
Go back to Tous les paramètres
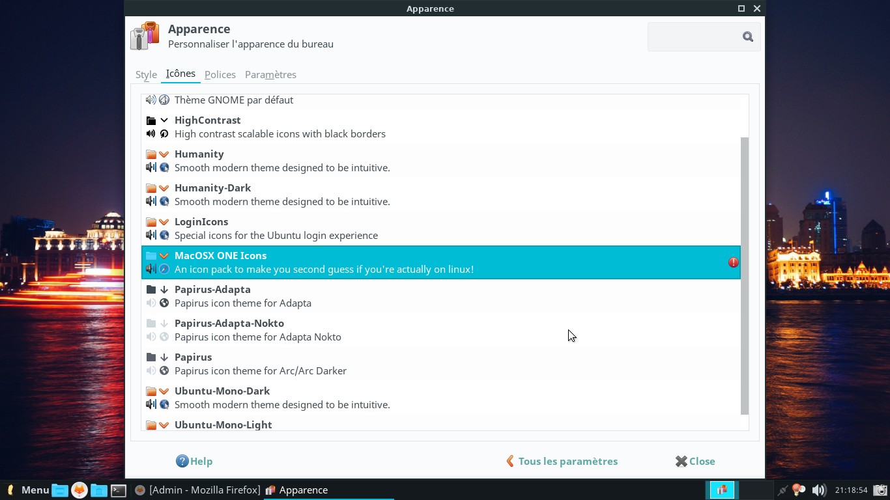coord(562,462)
